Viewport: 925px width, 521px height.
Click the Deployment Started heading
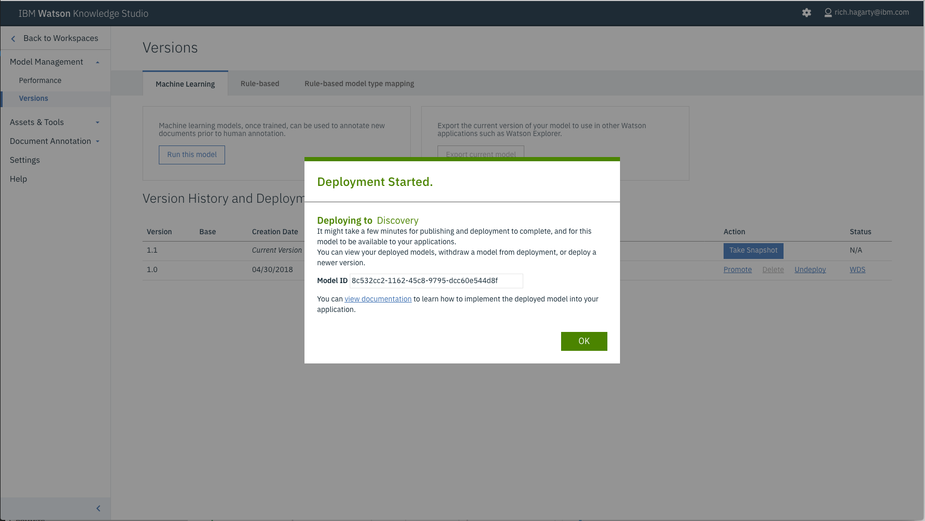coord(375,182)
